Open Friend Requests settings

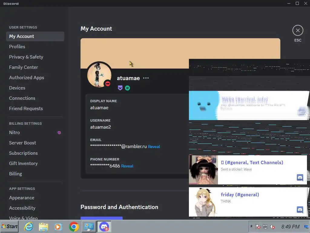35,108
